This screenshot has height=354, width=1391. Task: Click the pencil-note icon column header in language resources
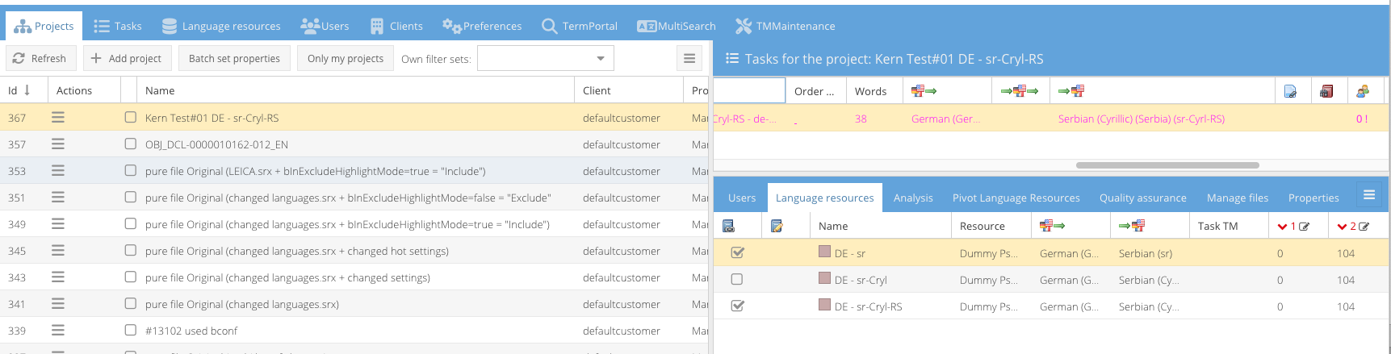[777, 226]
